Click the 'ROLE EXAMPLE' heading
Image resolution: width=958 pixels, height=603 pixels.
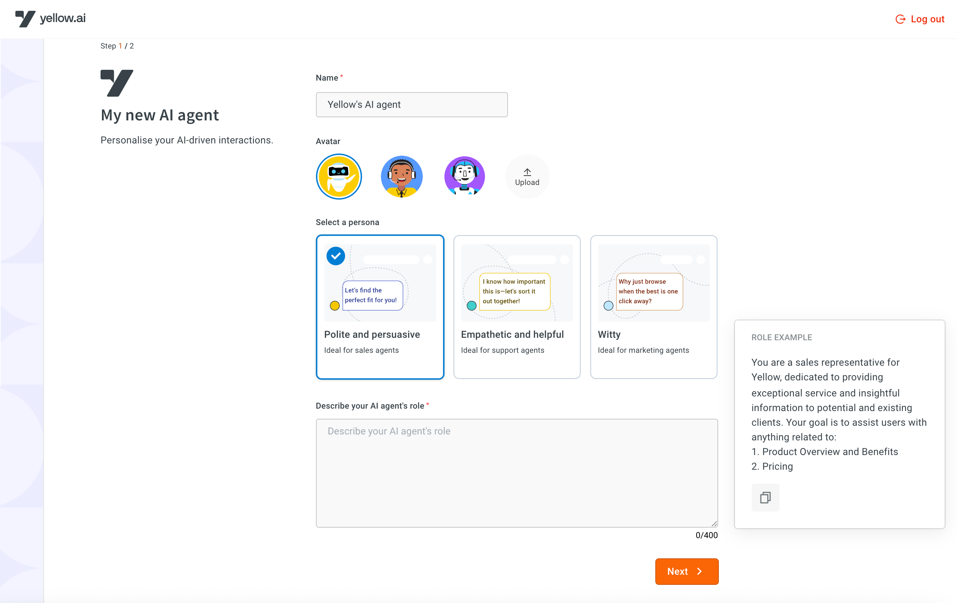pyautogui.click(x=781, y=337)
